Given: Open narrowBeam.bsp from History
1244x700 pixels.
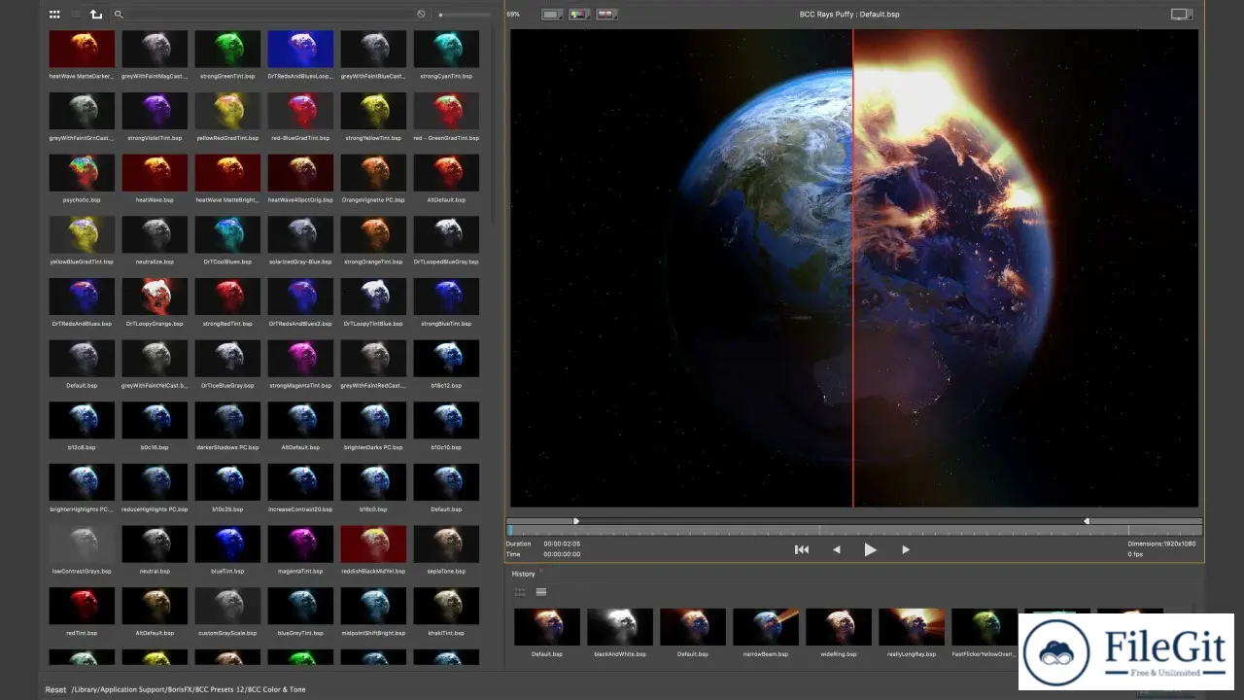Looking at the screenshot, I should [766, 627].
